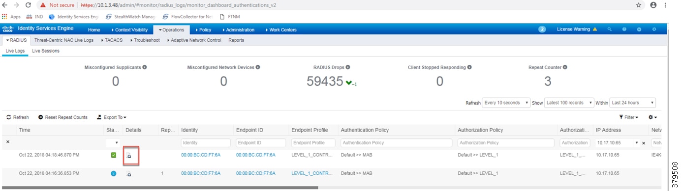Open details icon for 04:16:36.853 PM log

pos(128,173)
